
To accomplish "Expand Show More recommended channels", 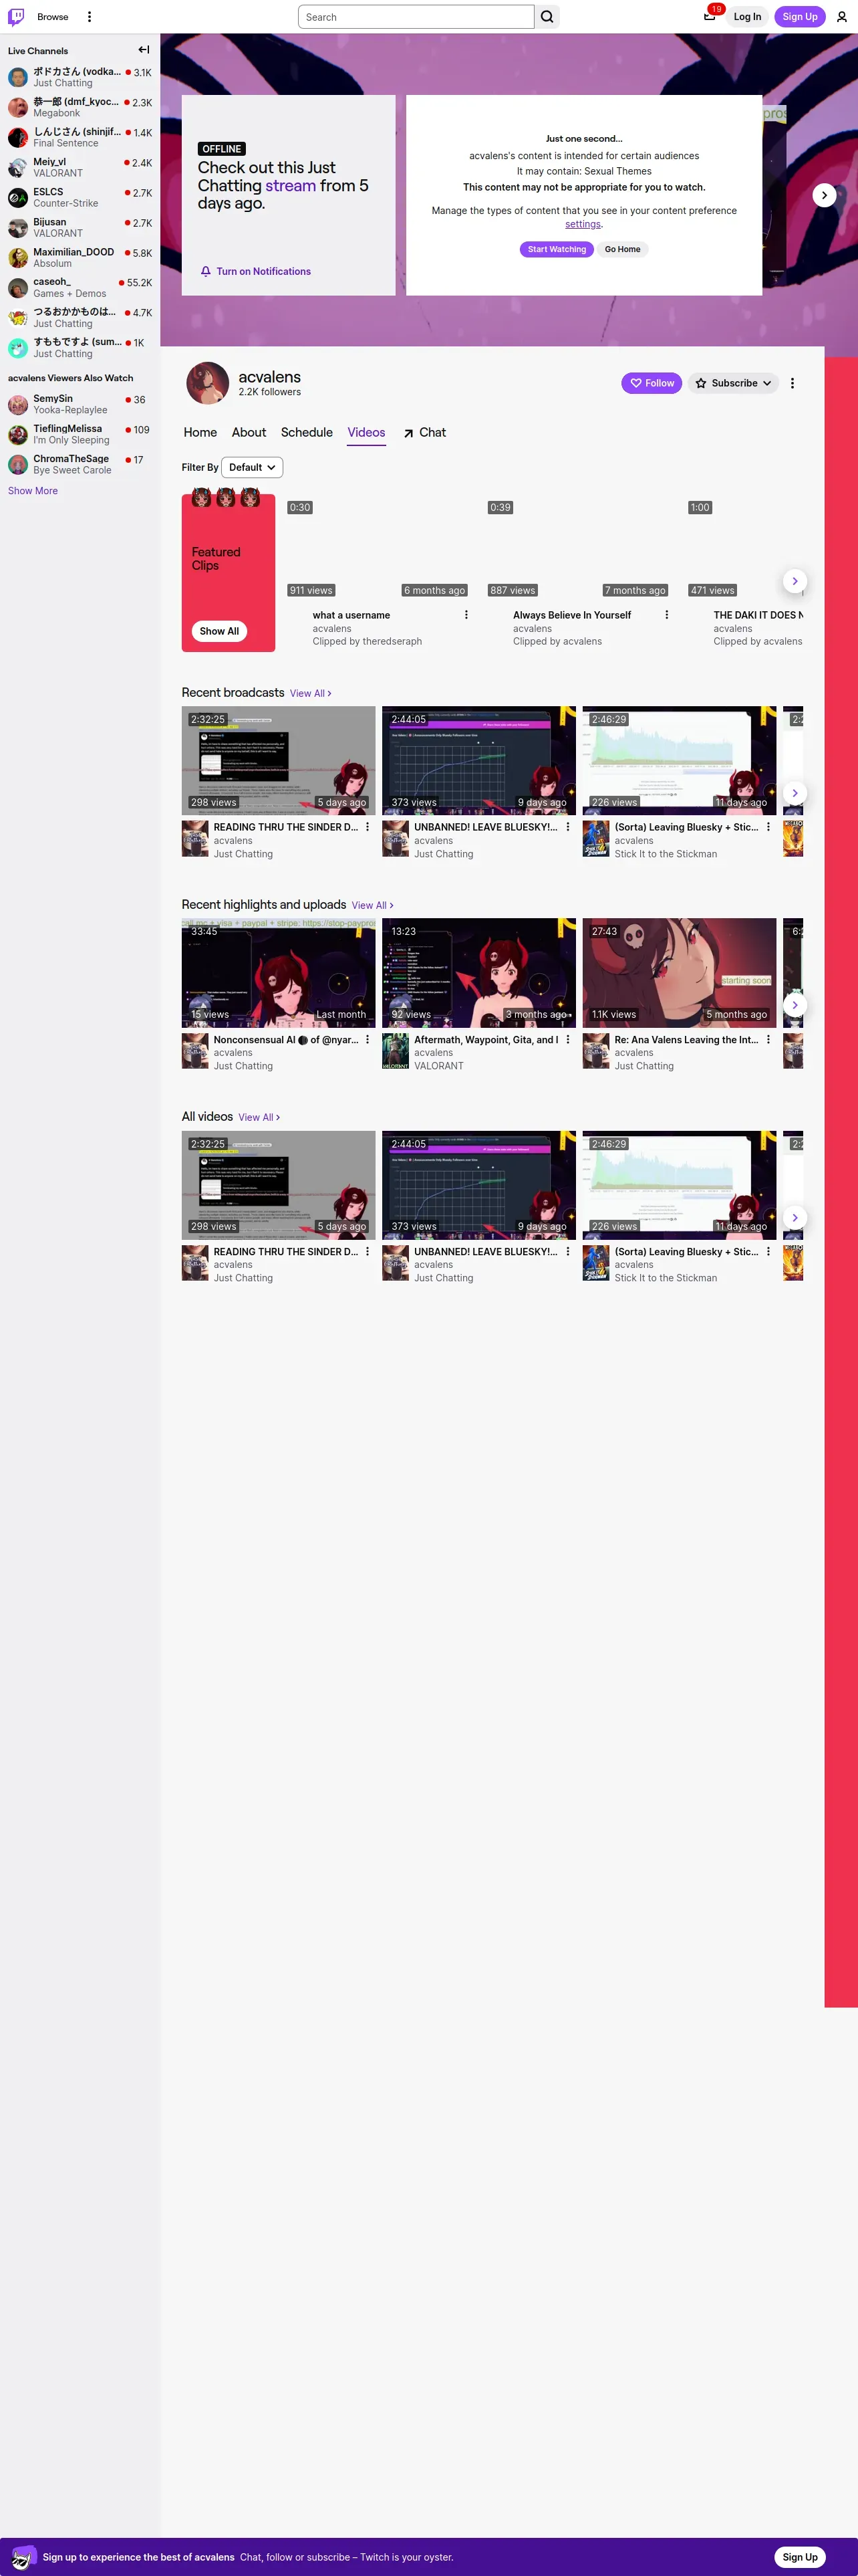I will coord(33,491).
